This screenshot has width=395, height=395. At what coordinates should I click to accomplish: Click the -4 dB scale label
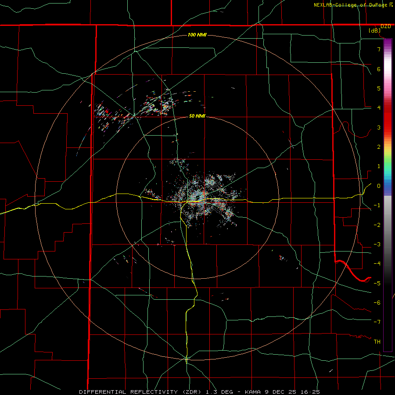(x=377, y=264)
